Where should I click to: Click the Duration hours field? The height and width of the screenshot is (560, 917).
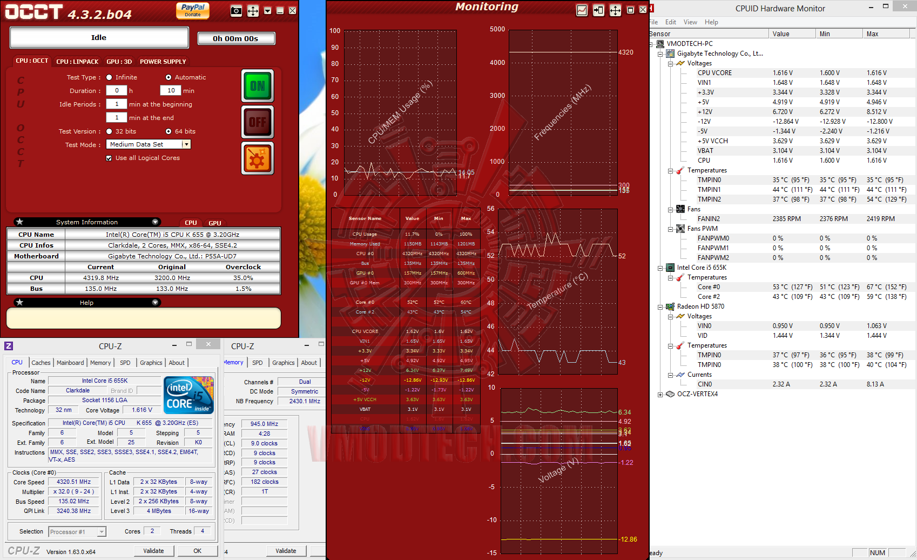pyautogui.click(x=117, y=91)
